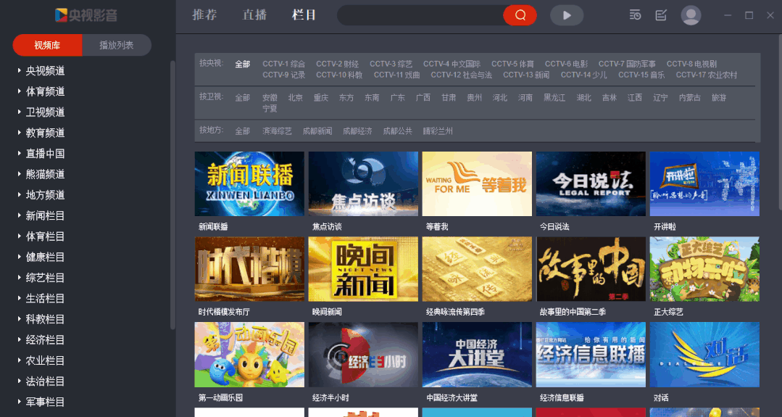
Task: Filter by CCTV-1 综合
Action: 284,64
